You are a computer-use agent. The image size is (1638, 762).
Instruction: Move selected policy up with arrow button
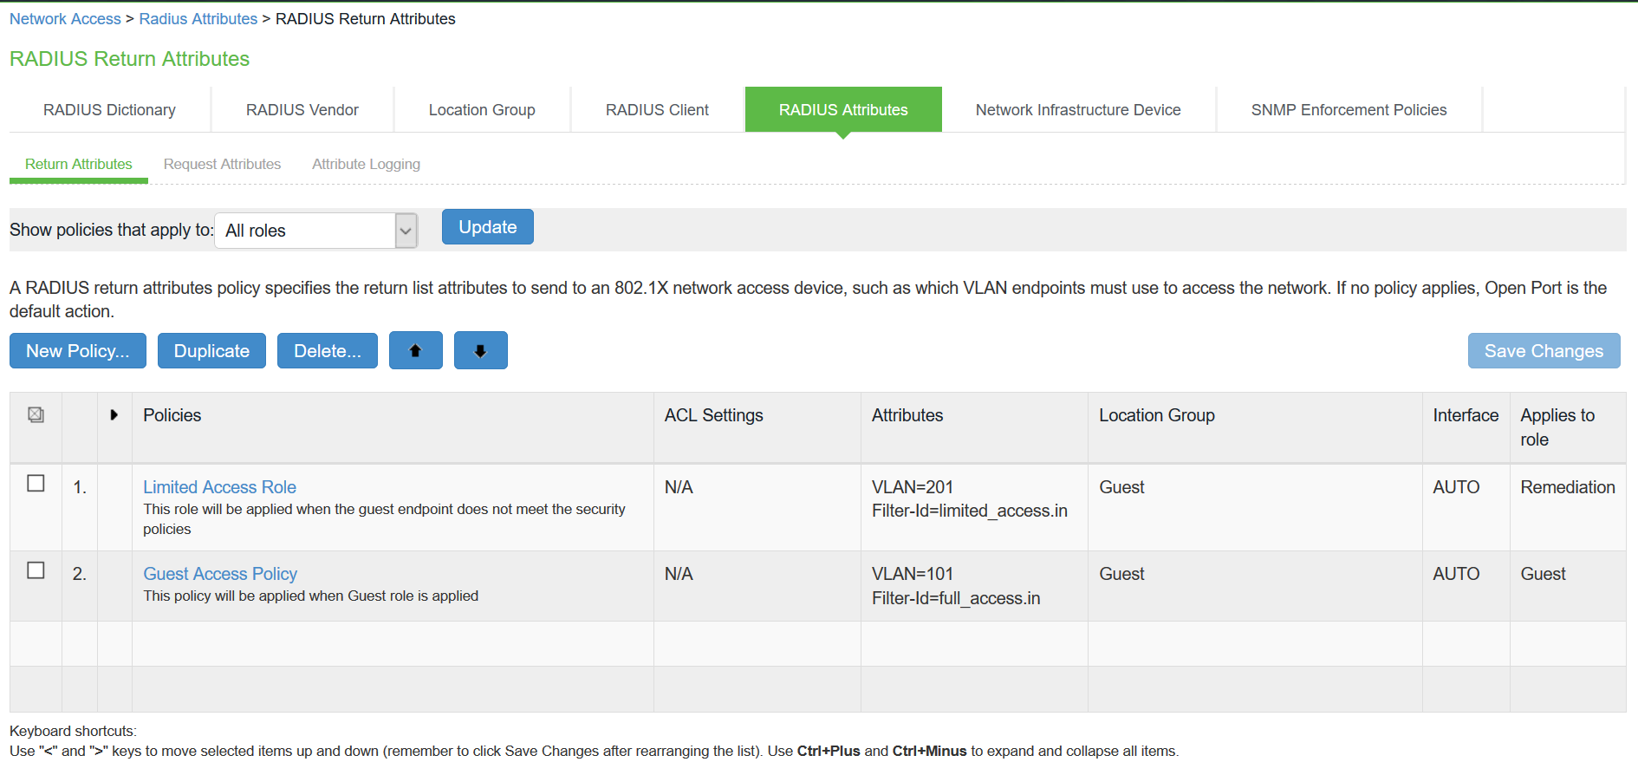coord(415,351)
